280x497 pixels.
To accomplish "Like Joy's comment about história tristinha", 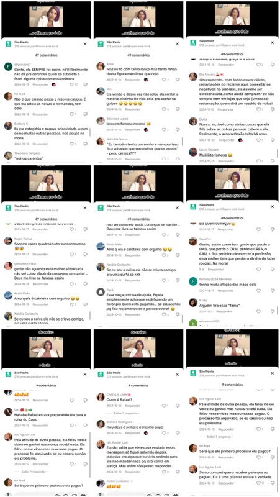I will pos(164,109).
